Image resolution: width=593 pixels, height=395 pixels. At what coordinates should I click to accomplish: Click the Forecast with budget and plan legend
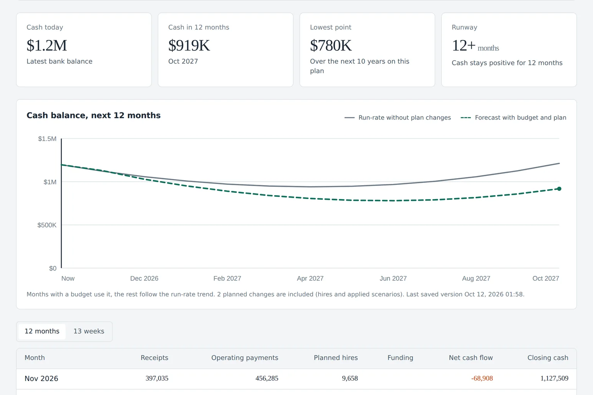(x=513, y=118)
